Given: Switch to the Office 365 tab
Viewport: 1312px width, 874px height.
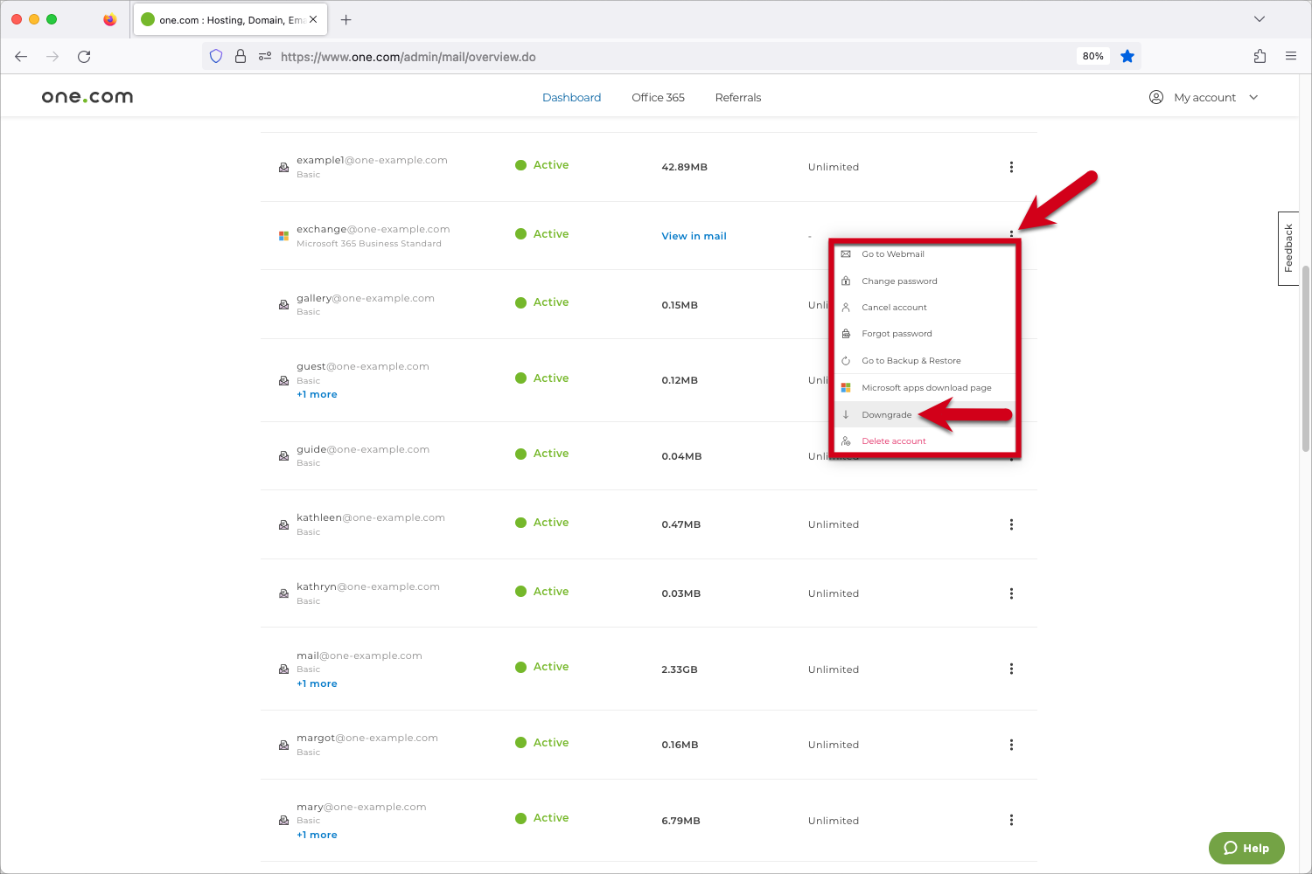Looking at the screenshot, I should (x=658, y=97).
